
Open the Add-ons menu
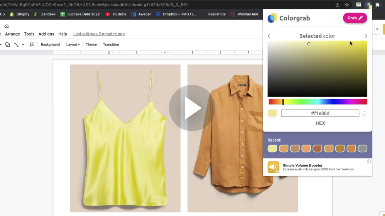pyautogui.click(x=46, y=34)
